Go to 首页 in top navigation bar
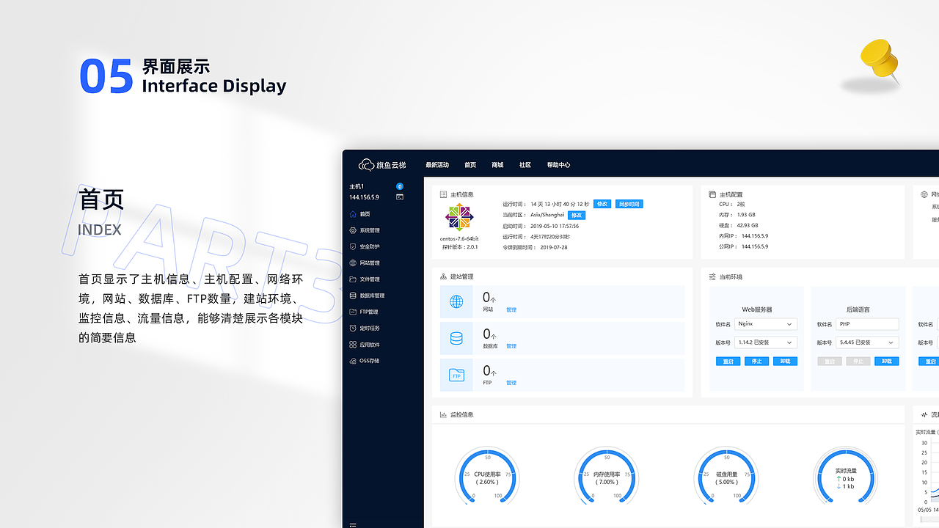The width and height of the screenshot is (939, 528). [470, 165]
